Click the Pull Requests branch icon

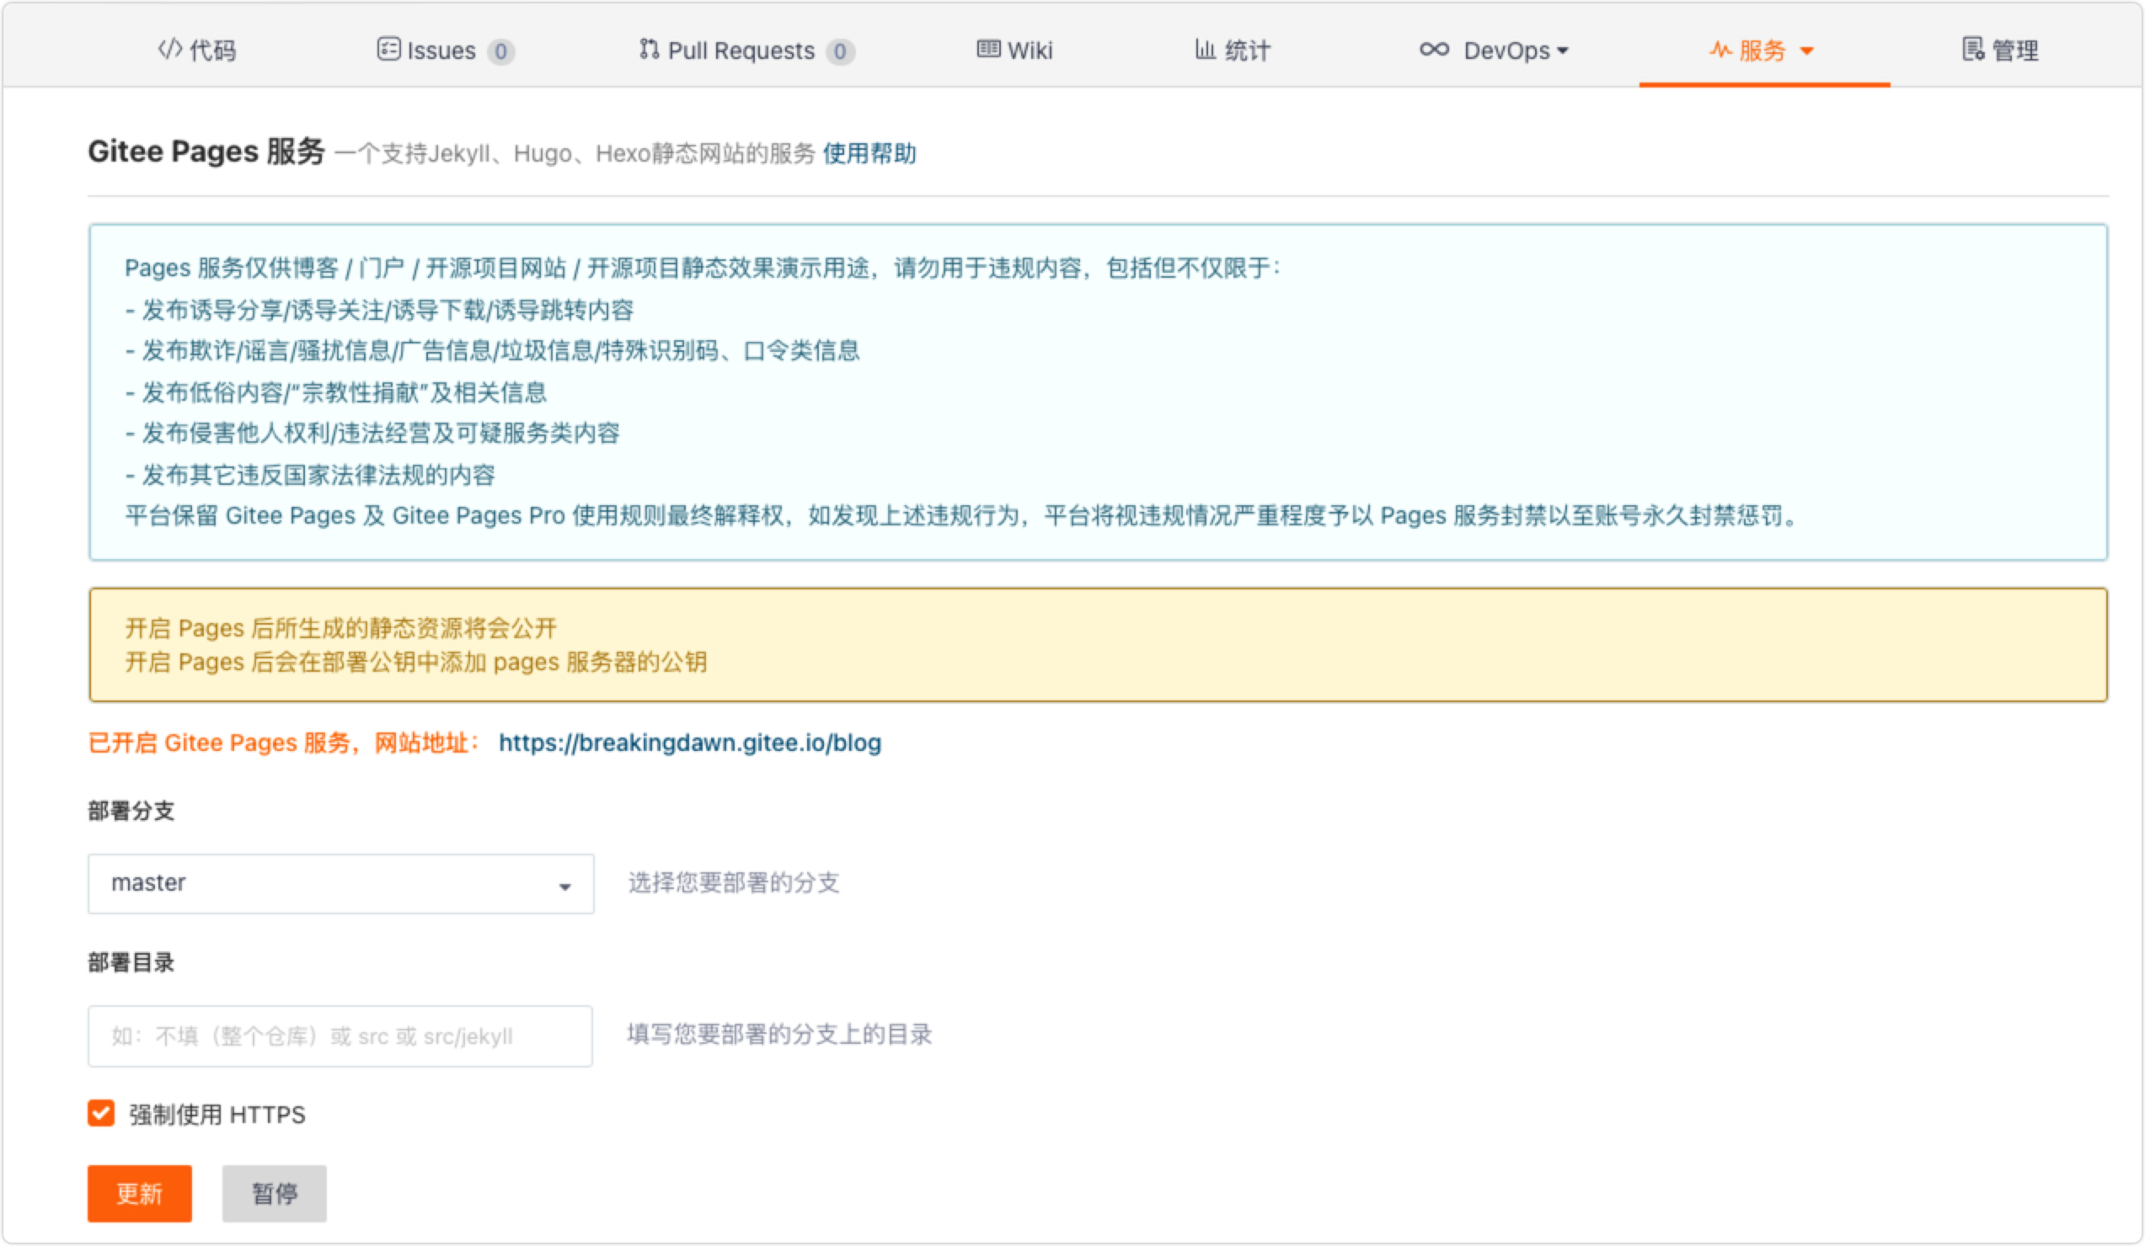tap(649, 50)
